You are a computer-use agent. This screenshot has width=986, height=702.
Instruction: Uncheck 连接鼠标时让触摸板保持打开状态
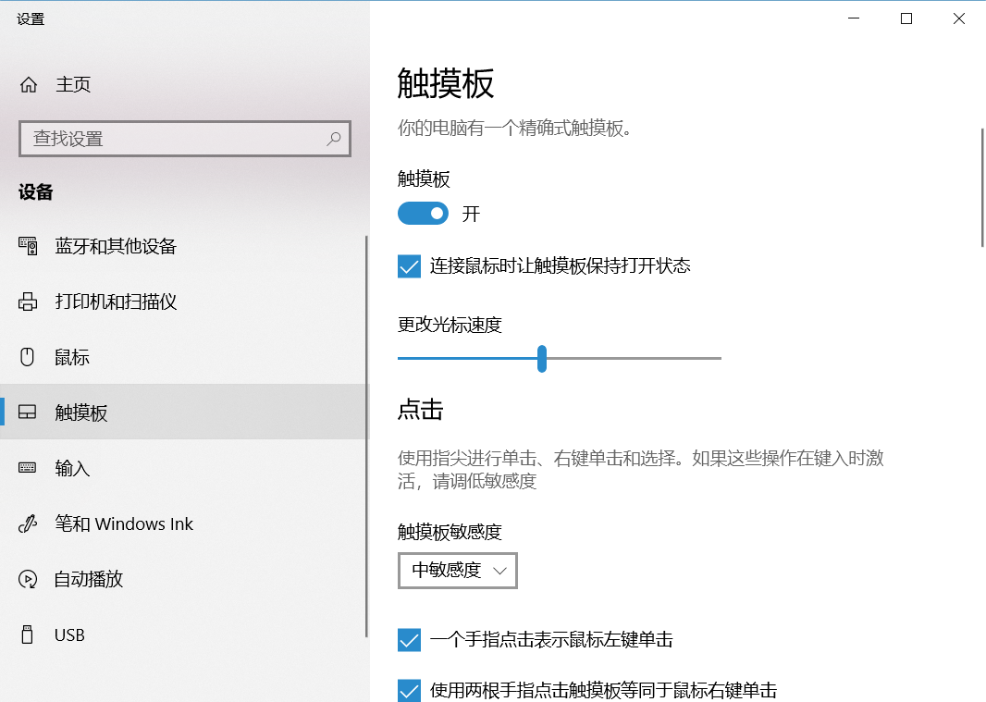(x=409, y=266)
